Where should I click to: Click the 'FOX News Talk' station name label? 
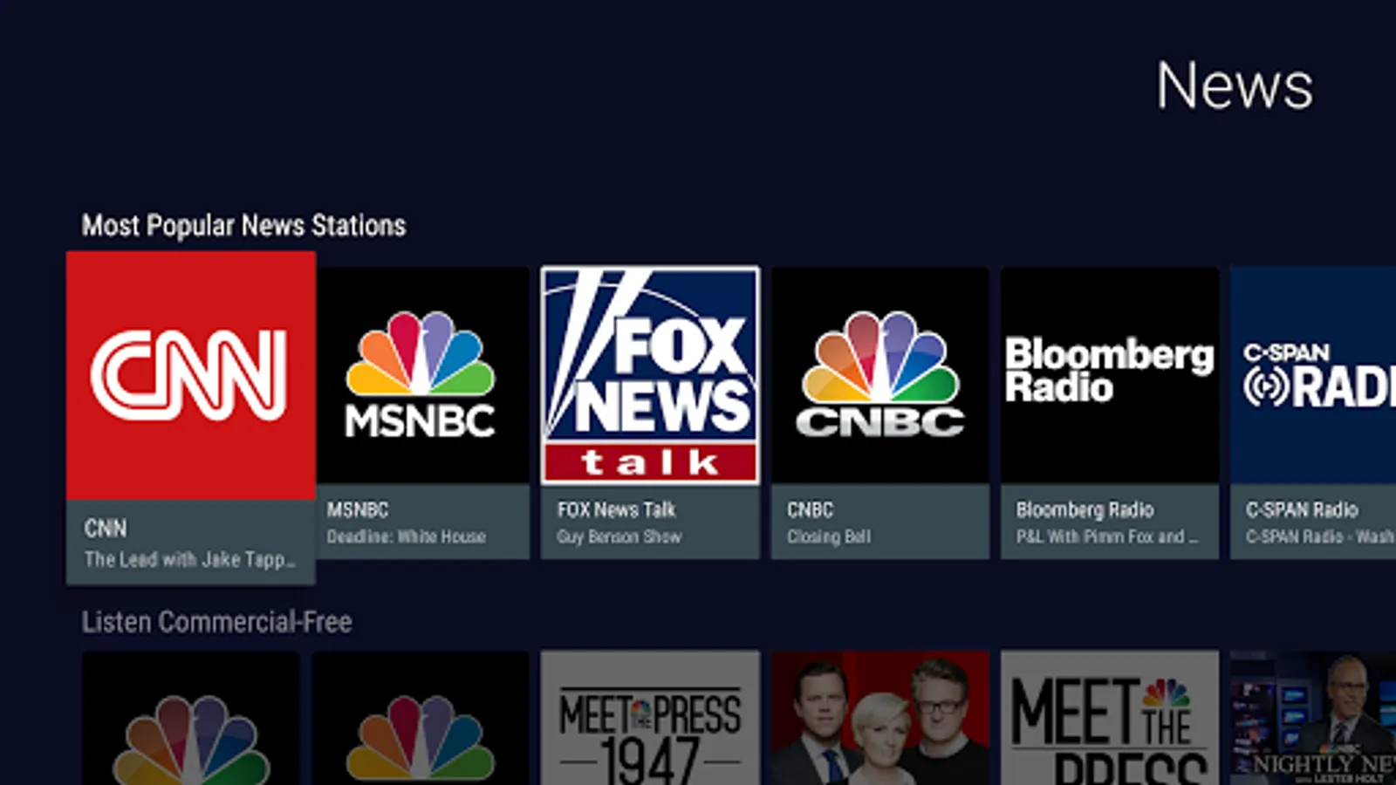617,509
